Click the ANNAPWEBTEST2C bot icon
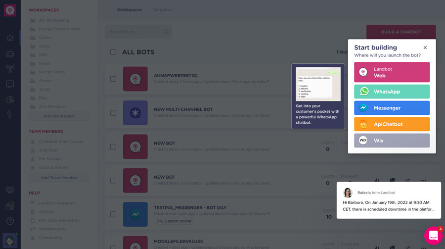 (x=135, y=79)
